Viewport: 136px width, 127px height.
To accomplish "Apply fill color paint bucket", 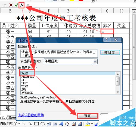I will [88, 124].
